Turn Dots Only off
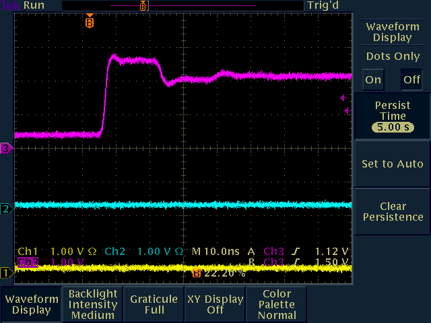Image resolution: width=431 pixels, height=323 pixels. pyautogui.click(x=411, y=79)
